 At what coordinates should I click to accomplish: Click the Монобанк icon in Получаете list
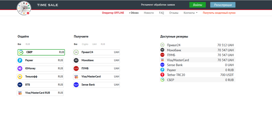(x=76, y=61)
